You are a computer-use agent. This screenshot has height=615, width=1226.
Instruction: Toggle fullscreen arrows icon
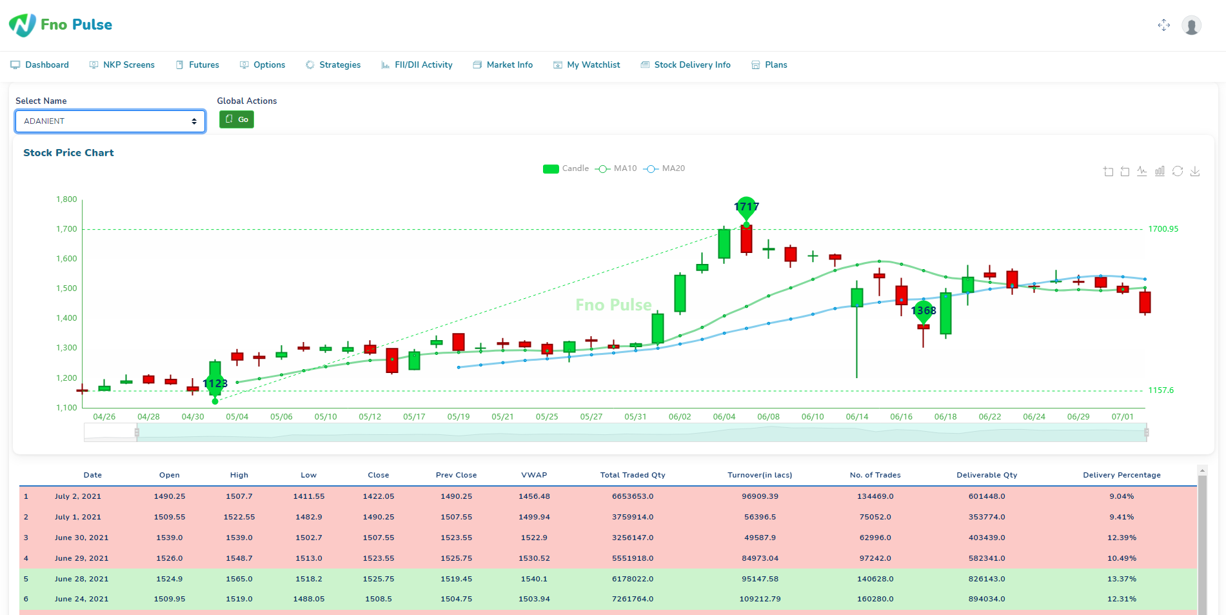pyautogui.click(x=1163, y=25)
